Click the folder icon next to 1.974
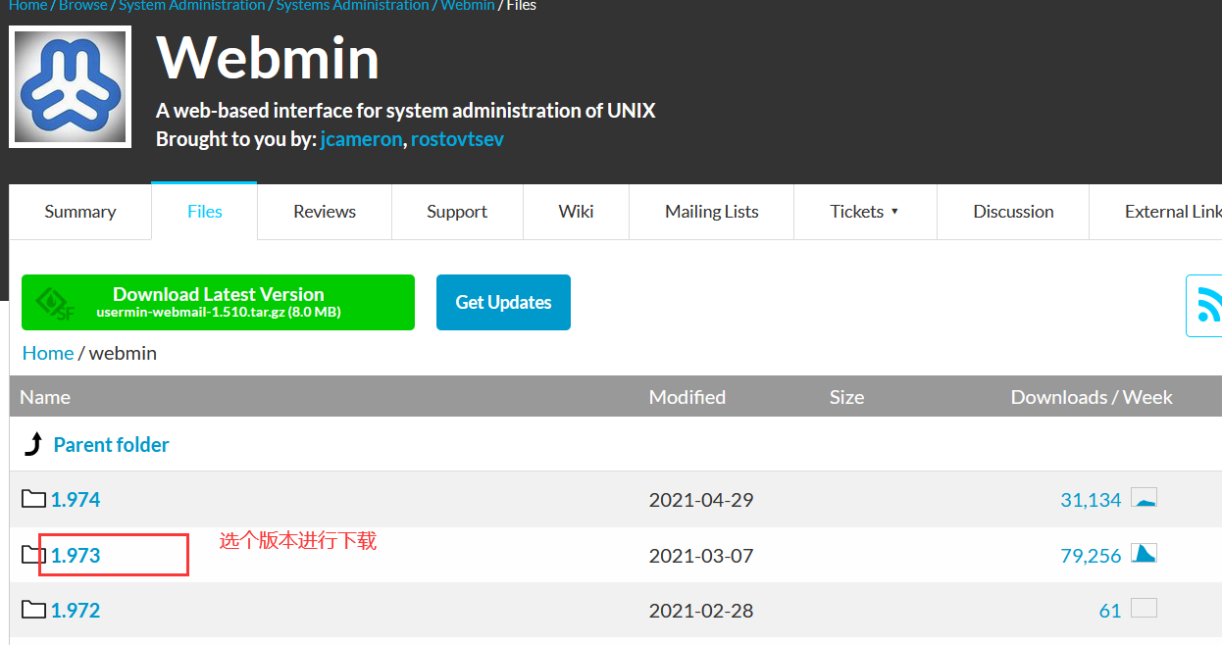 (x=33, y=499)
